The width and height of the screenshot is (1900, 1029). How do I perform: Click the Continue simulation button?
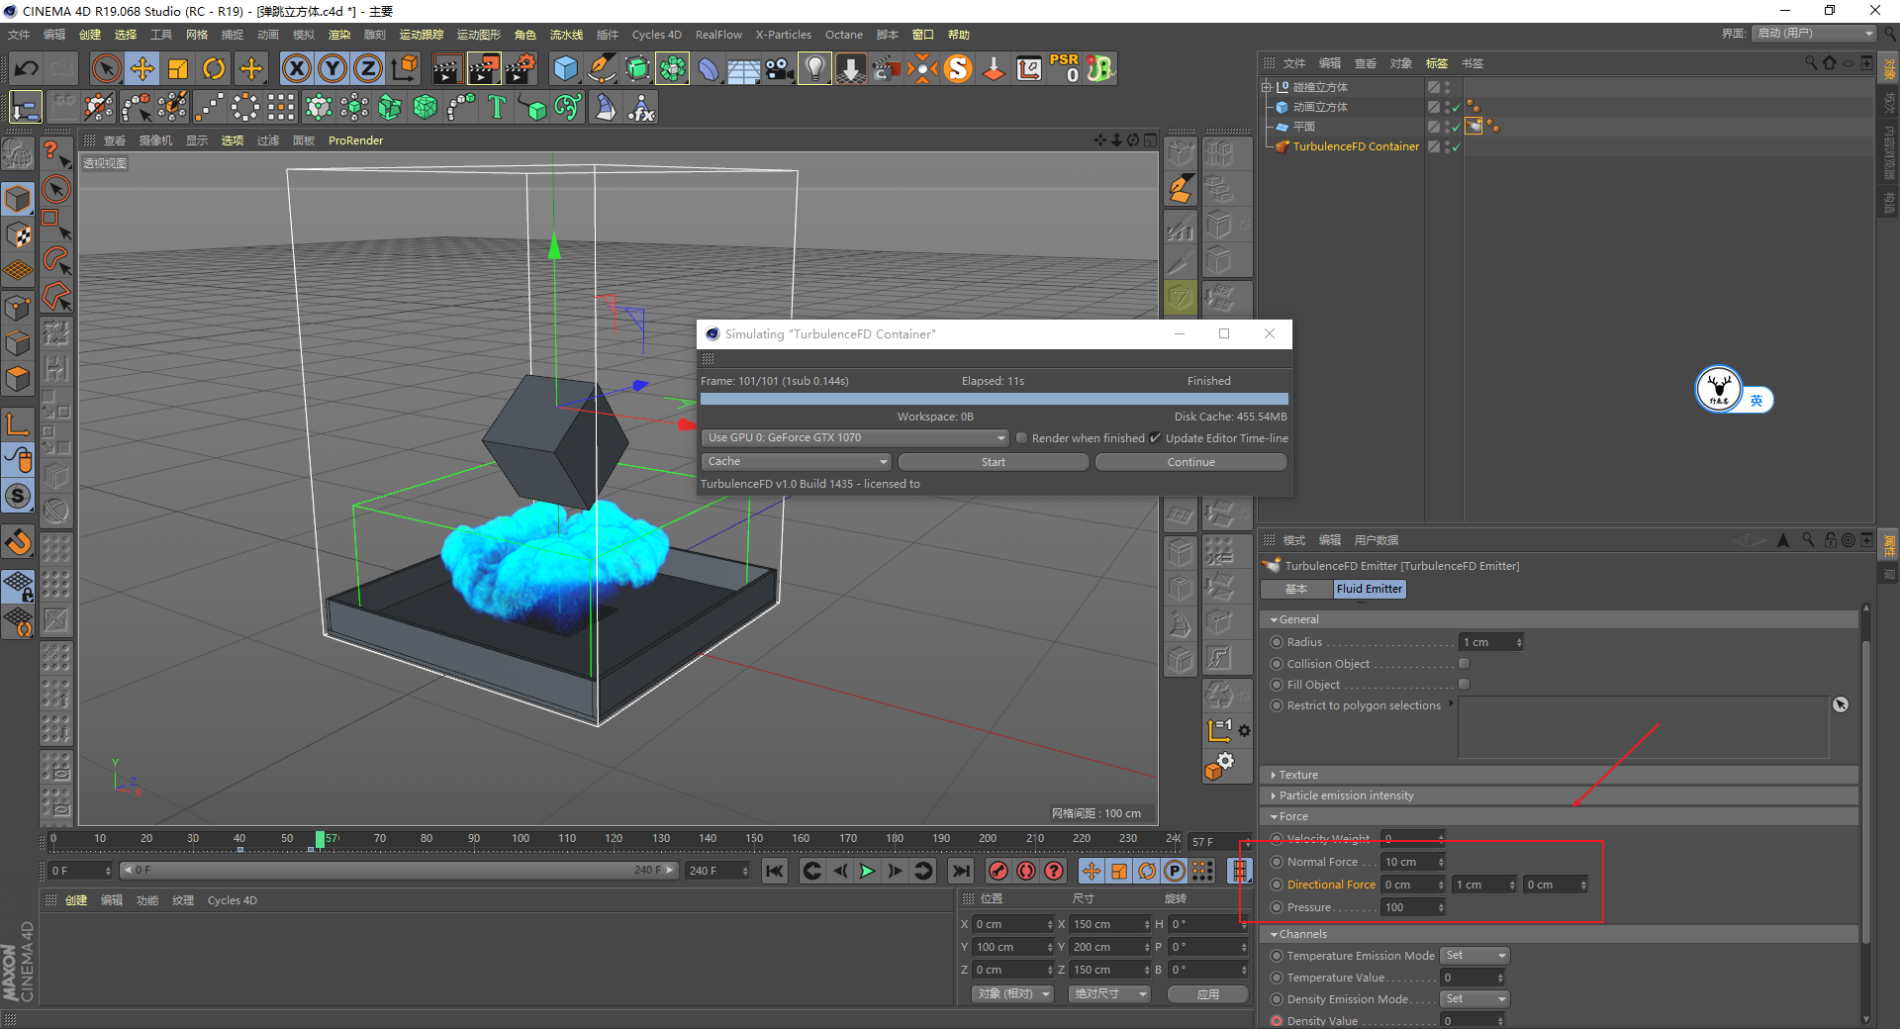(x=1190, y=462)
